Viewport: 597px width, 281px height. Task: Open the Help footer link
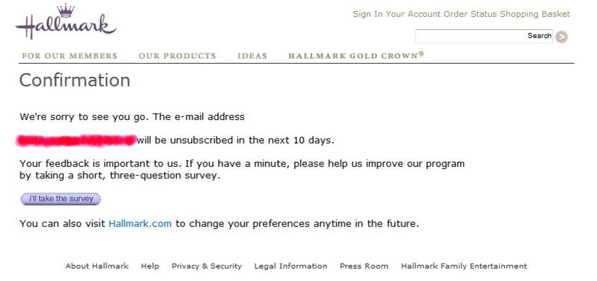tap(150, 266)
